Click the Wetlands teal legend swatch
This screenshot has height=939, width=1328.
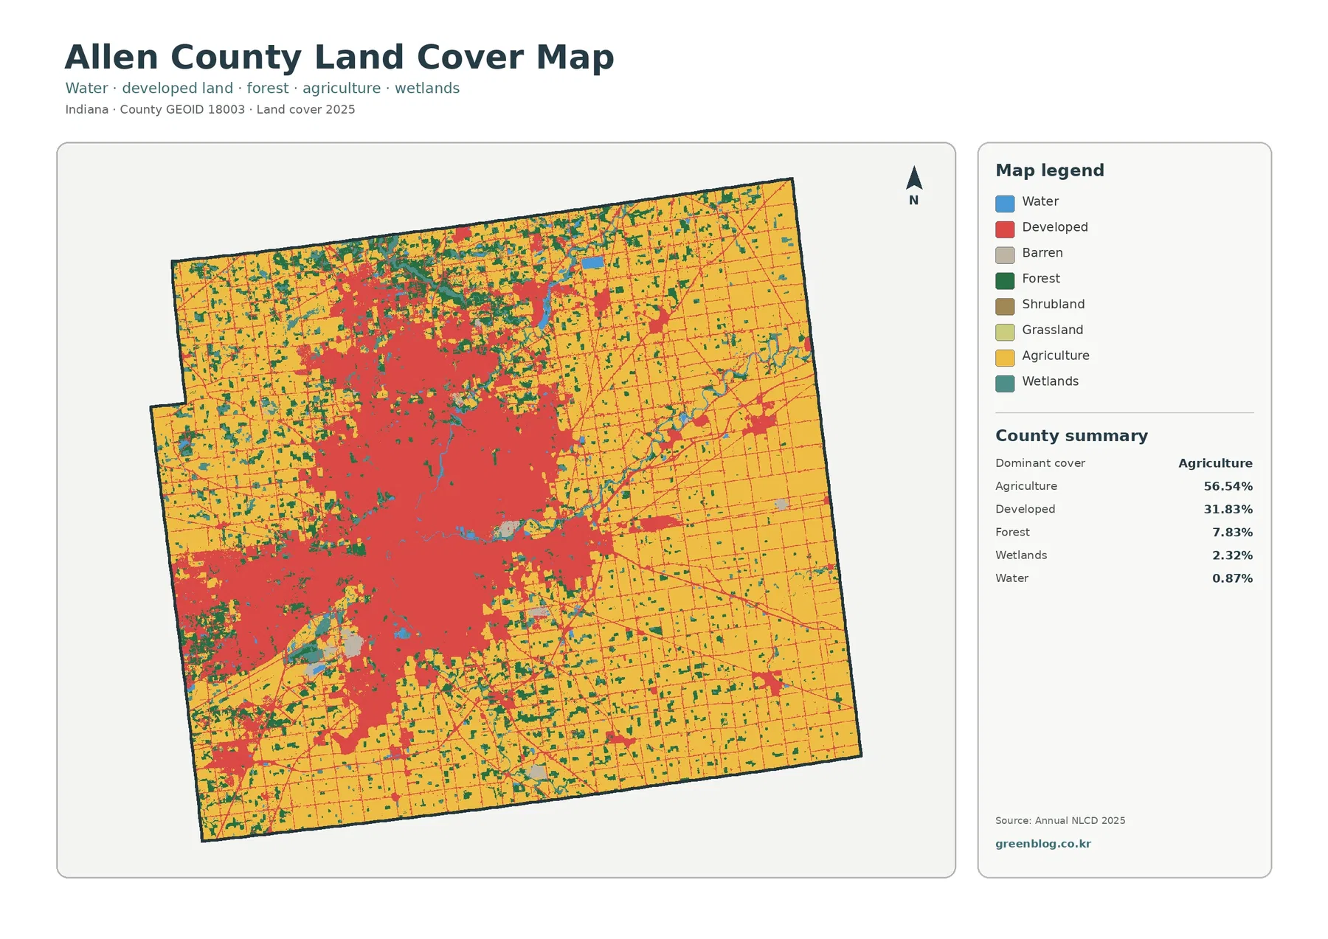pyautogui.click(x=1005, y=384)
